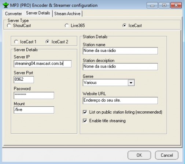Click the Station description text box
This screenshot has width=185, height=164.
coord(120,66)
